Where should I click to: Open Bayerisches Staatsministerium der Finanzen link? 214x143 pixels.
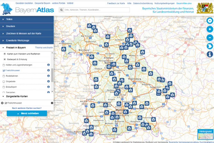(x=168, y=10)
